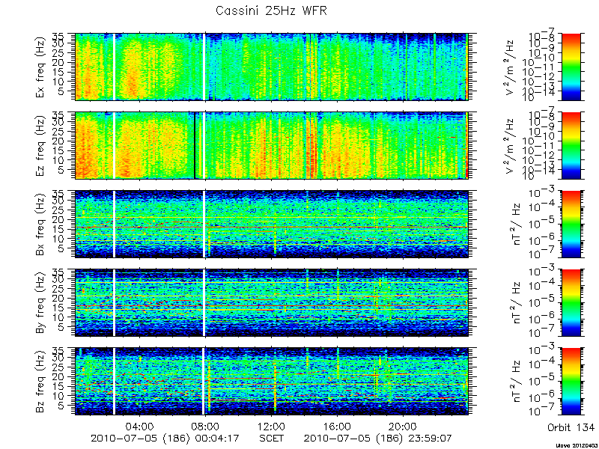
Task: Click the black data gap in Ez panel
Action: pos(195,145)
